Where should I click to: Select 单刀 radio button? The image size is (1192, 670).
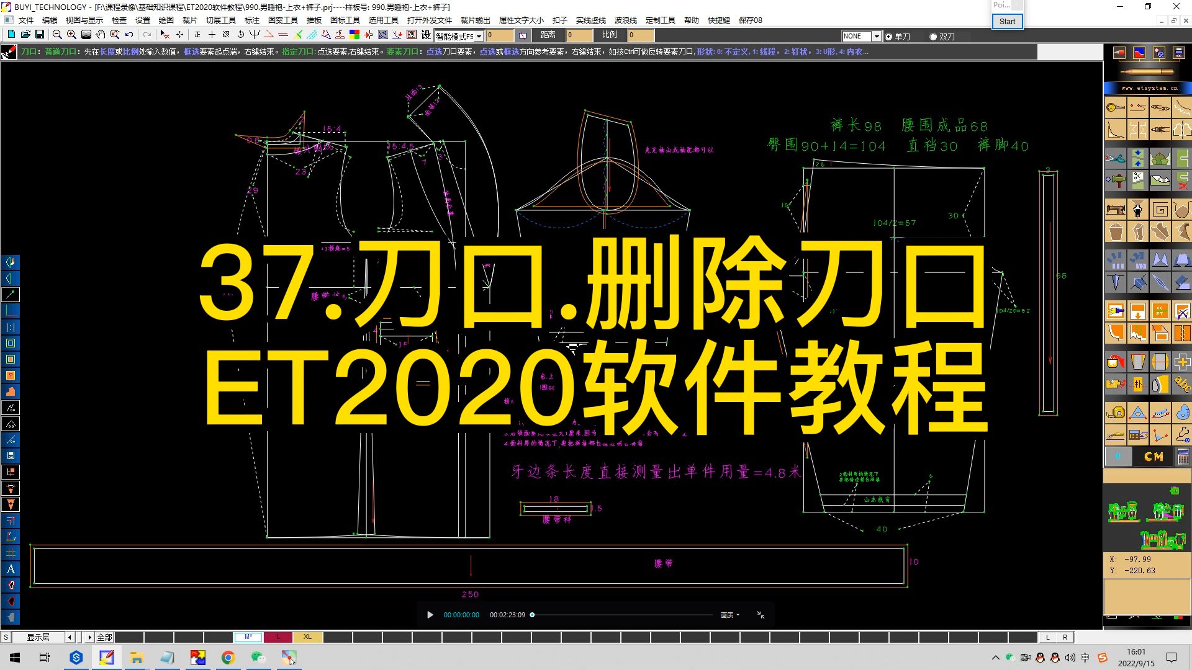pos(889,37)
